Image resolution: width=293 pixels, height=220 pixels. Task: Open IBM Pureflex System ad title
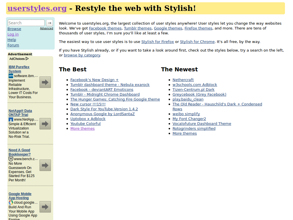19,69
